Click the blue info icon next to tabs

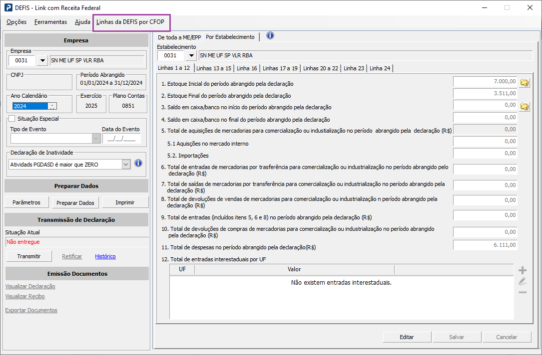pyautogui.click(x=270, y=35)
